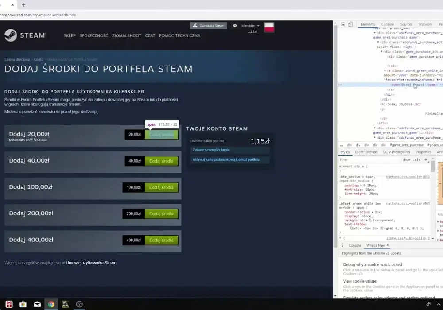Image resolution: width=443 pixels, height=310 pixels.
Task: Close the What's New drawer tab
Action: 388,245
